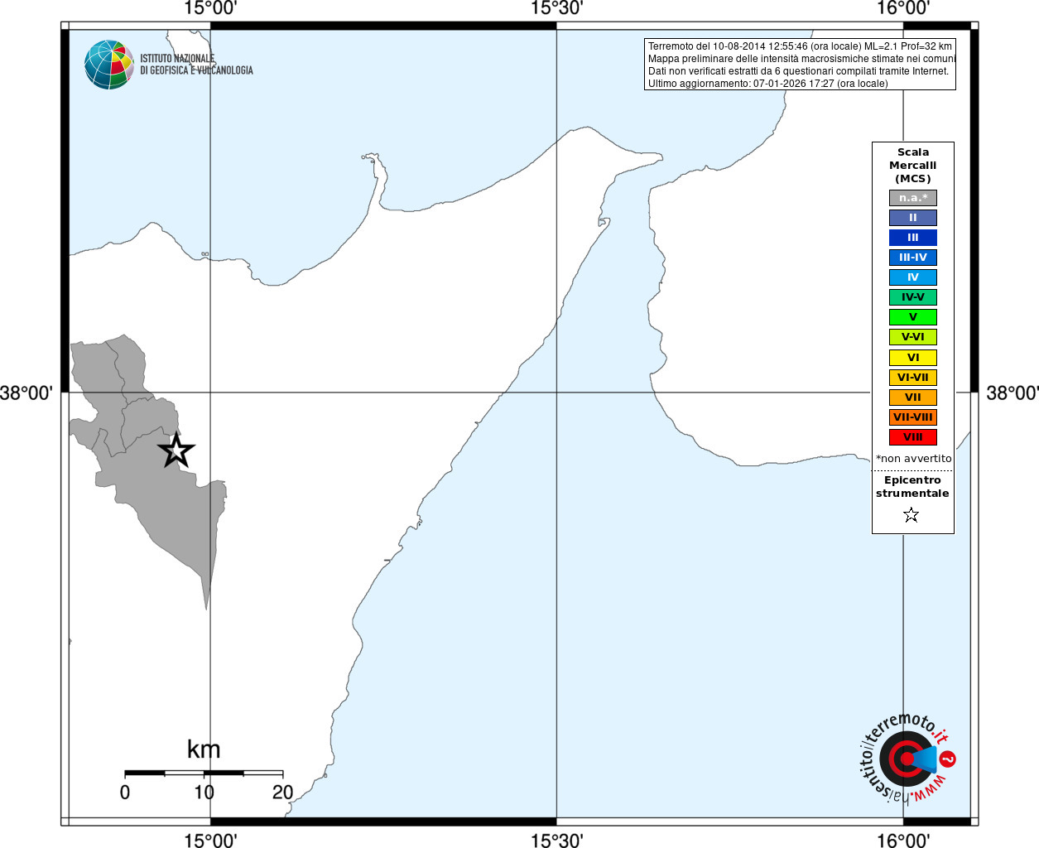Click the km scale bar

204,773
